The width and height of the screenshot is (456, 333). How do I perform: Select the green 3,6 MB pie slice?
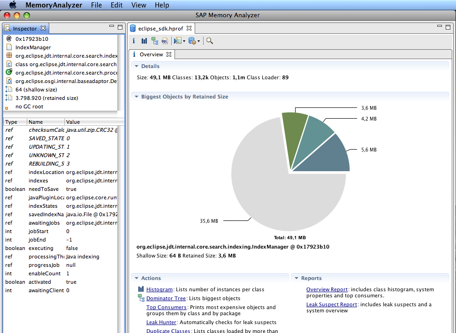295,136
